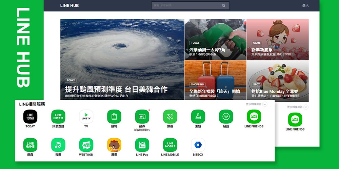Open LINE FRIENDS icon in the popup panel
The width and height of the screenshot is (339, 169).
click(x=254, y=117)
